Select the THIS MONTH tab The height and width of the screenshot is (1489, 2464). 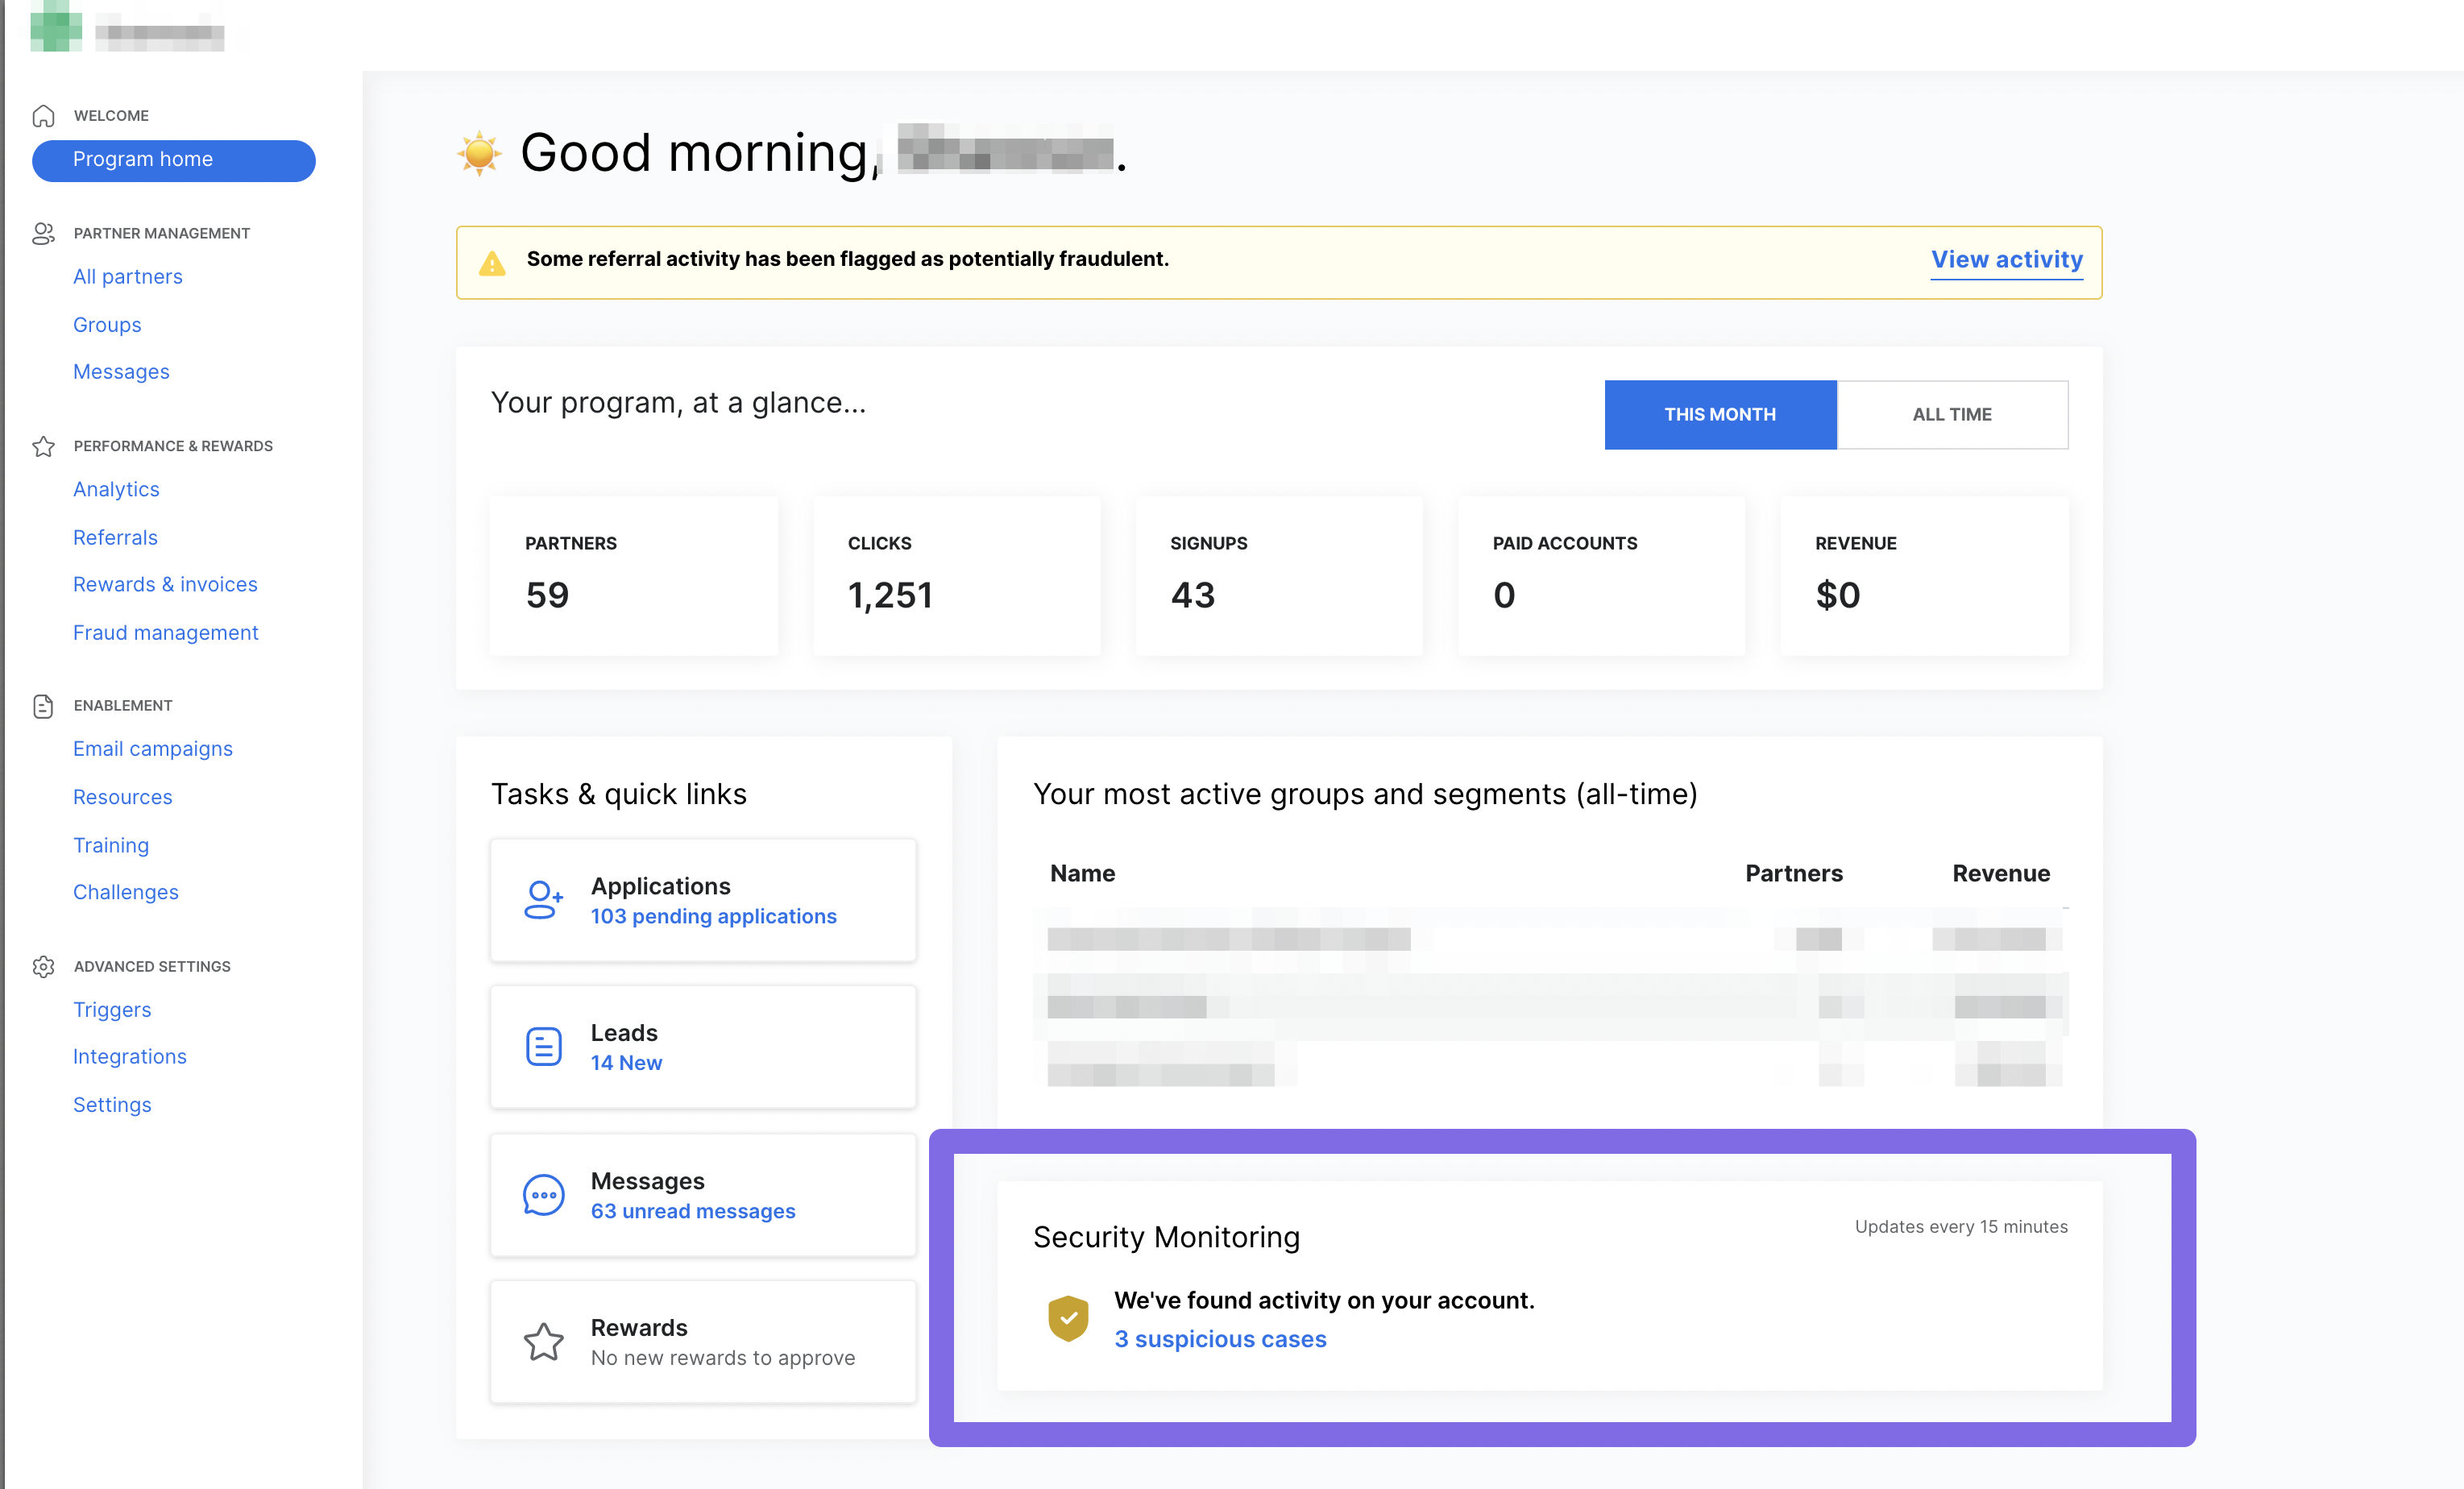[1719, 414]
